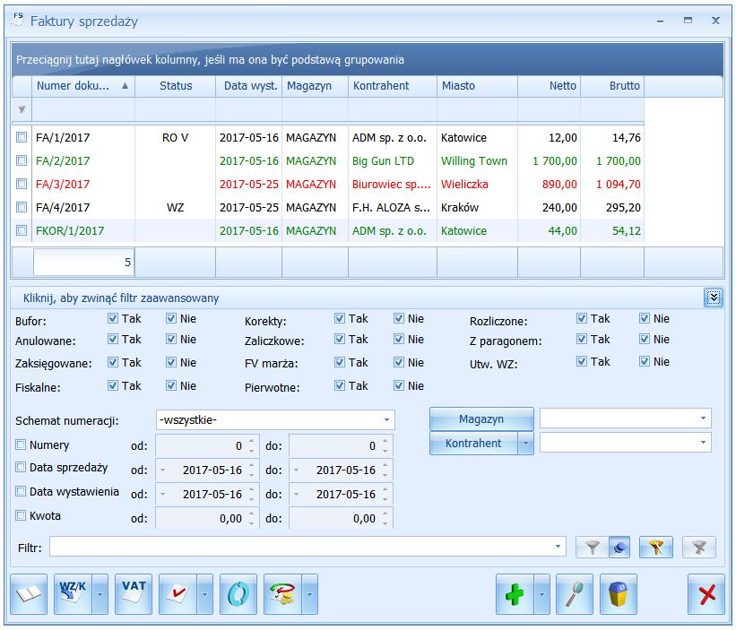The image size is (736, 630).
Task: Click the blue circular refresh icon
Action: point(238,594)
